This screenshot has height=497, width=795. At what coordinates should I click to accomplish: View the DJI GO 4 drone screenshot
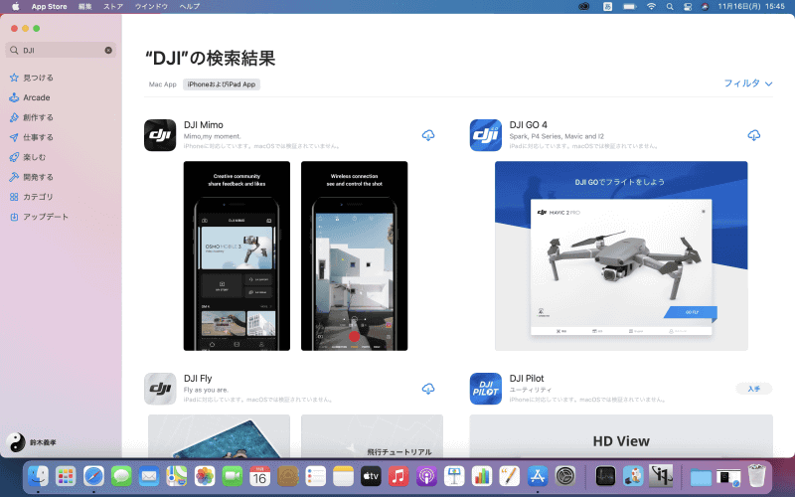tap(621, 255)
